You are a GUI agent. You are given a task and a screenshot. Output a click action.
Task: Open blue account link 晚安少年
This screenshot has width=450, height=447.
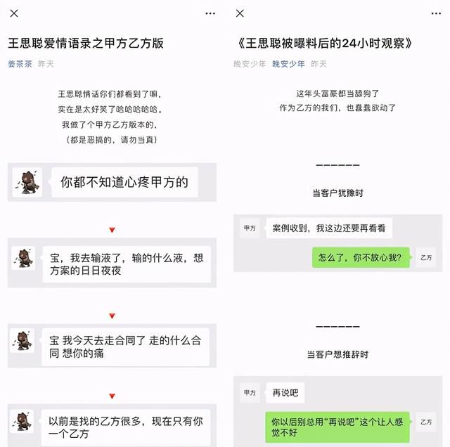click(288, 64)
